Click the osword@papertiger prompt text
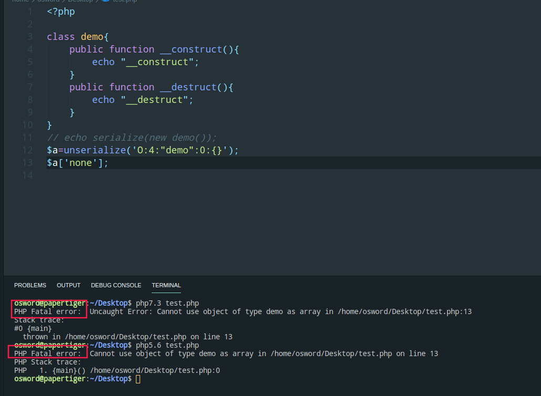This screenshot has width=541, height=396. click(x=49, y=303)
